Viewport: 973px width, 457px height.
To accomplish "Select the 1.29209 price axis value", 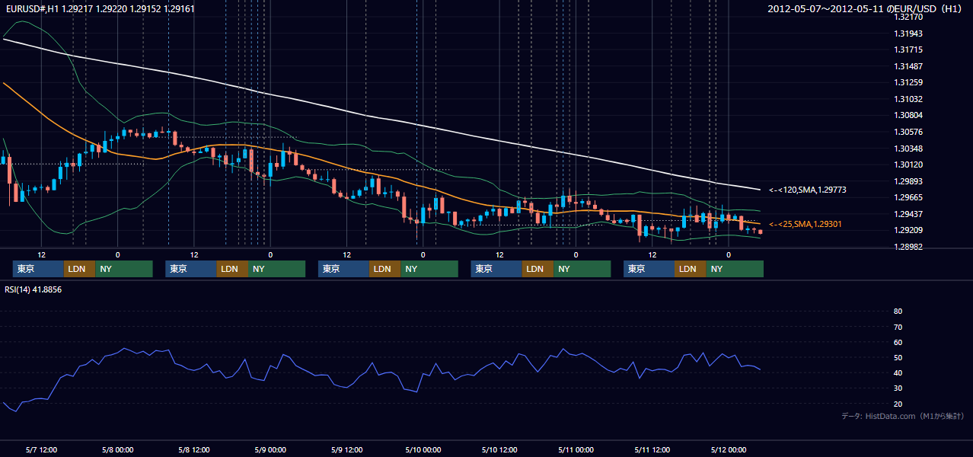I will (908, 230).
